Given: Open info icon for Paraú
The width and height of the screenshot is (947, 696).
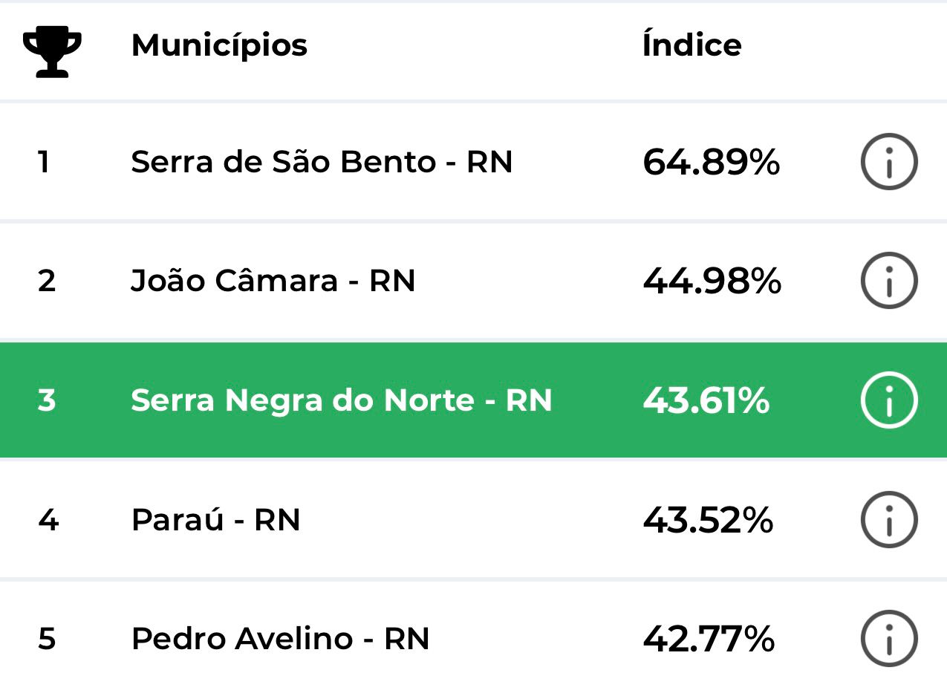Looking at the screenshot, I should 889,520.
